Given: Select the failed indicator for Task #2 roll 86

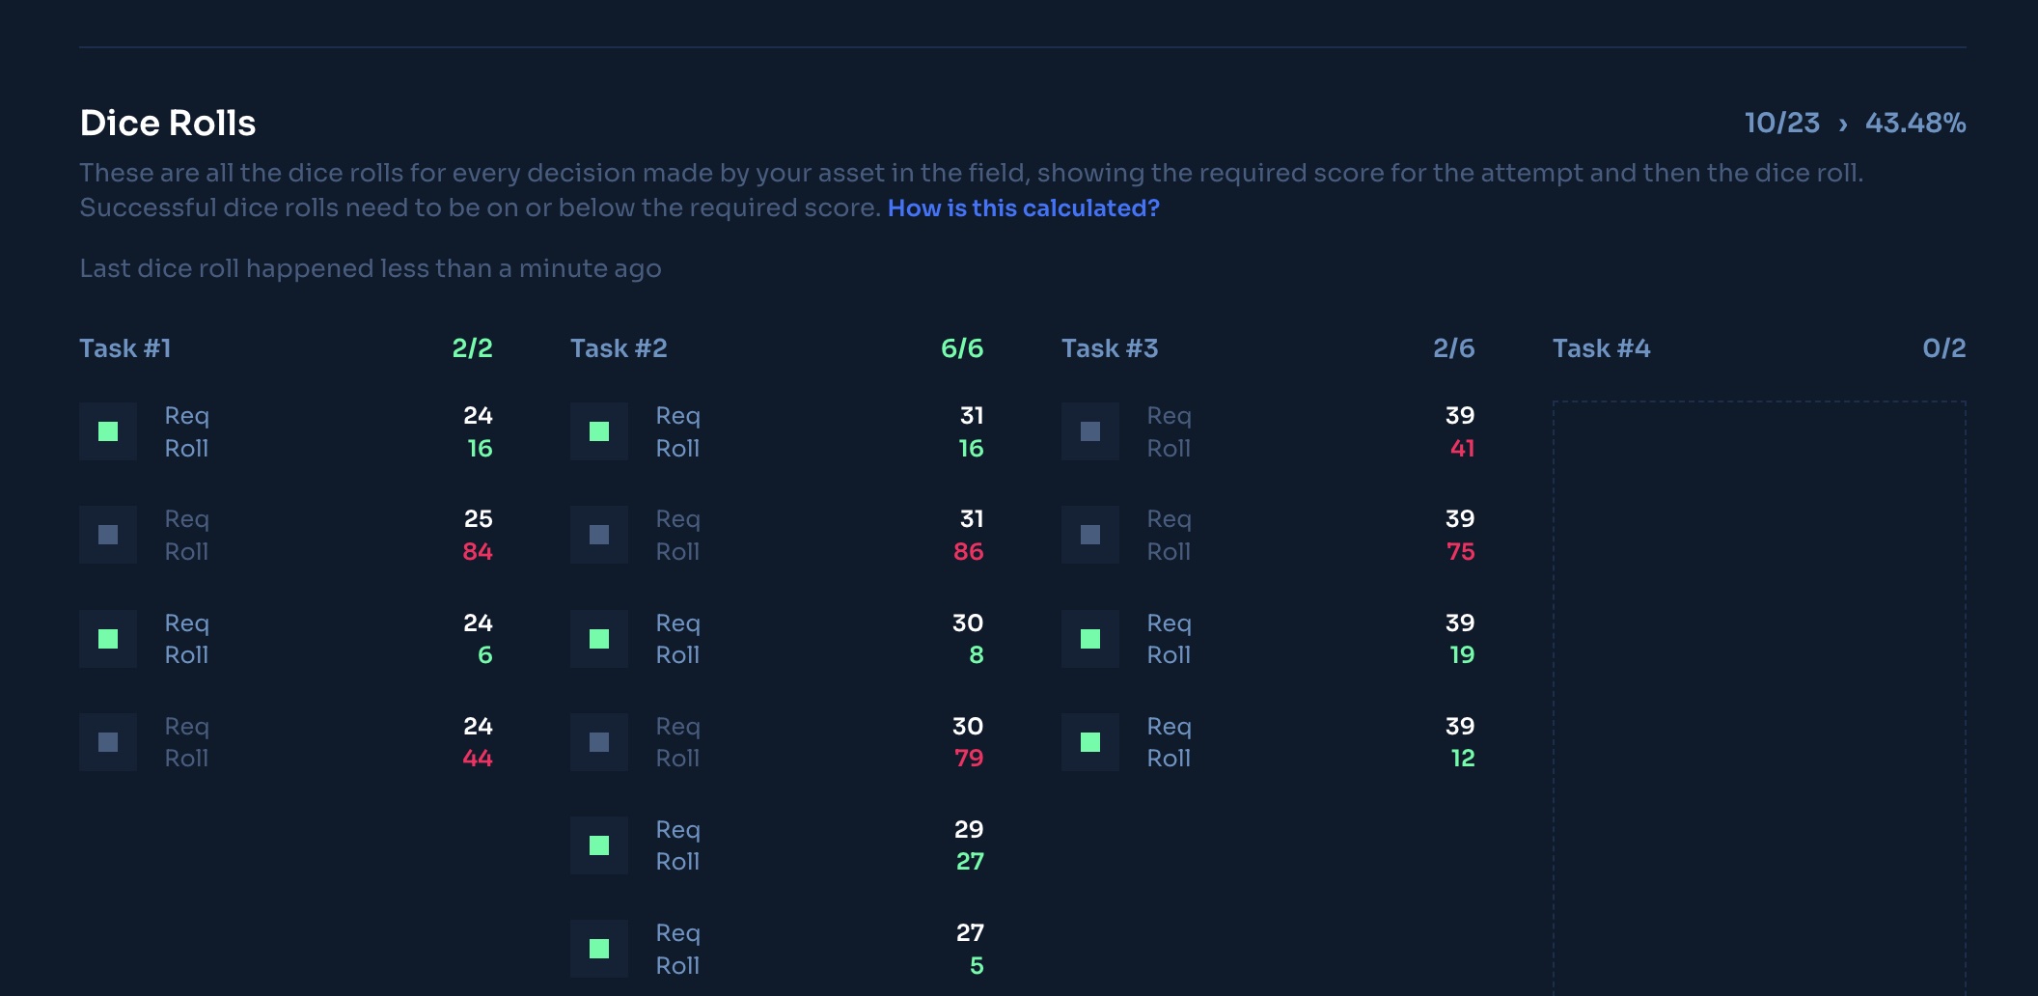Looking at the screenshot, I should [x=599, y=535].
